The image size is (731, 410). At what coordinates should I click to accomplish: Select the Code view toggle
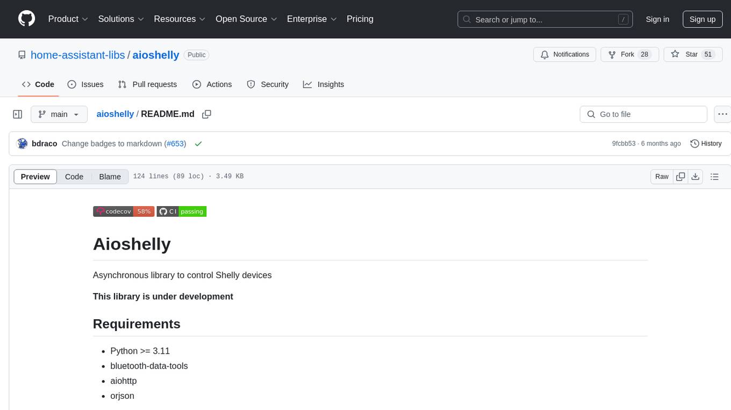pos(74,177)
